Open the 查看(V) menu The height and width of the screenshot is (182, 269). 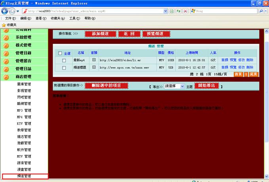41,19
